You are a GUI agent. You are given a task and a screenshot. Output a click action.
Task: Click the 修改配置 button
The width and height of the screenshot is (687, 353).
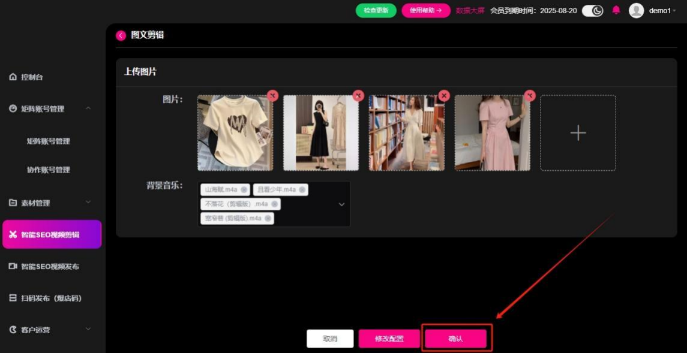click(389, 339)
